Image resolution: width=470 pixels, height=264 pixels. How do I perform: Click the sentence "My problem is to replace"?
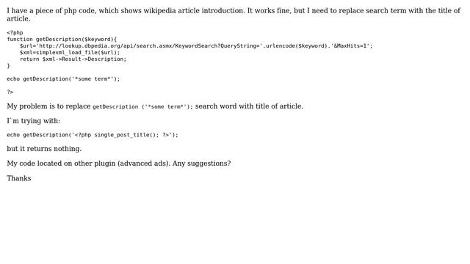[155, 106]
